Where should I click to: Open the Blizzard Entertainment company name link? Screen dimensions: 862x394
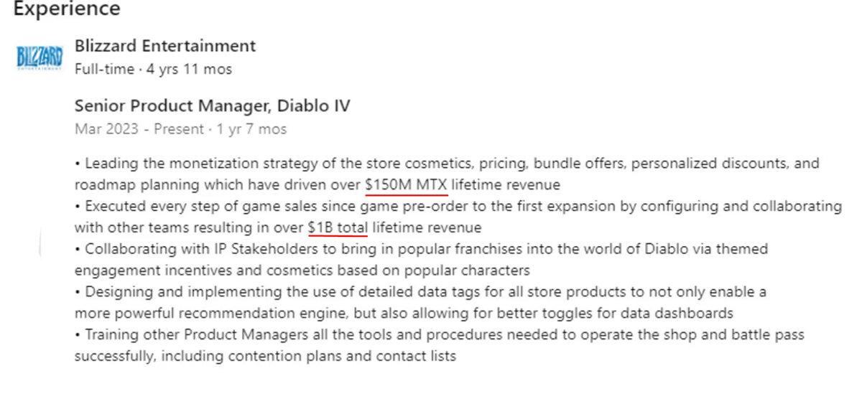click(165, 46)
